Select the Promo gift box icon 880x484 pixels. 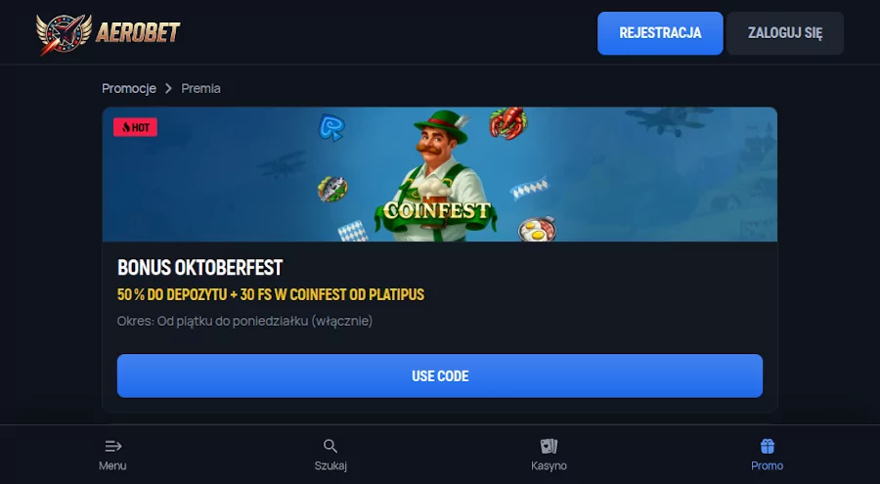(x=768, y=447)
